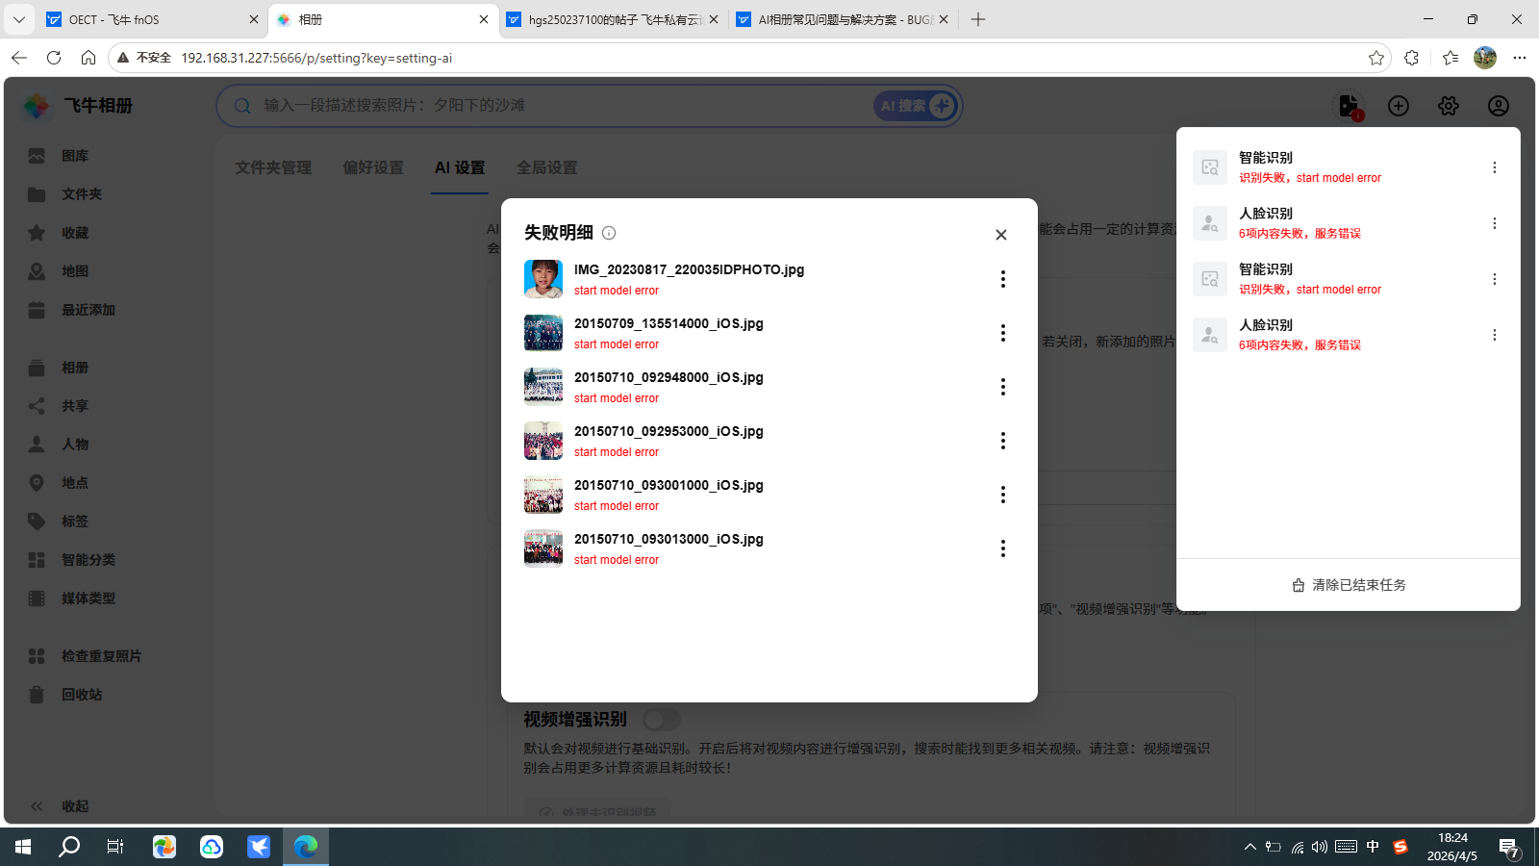Switch to the OECT - 飞牛 fnOS browser tab
Image resolution: width=1539 pixels, height=866 pixels.
click(153, 19)
